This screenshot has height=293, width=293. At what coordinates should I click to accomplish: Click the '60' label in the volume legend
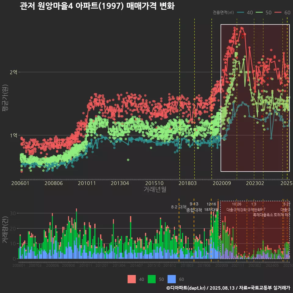[182, 279]
